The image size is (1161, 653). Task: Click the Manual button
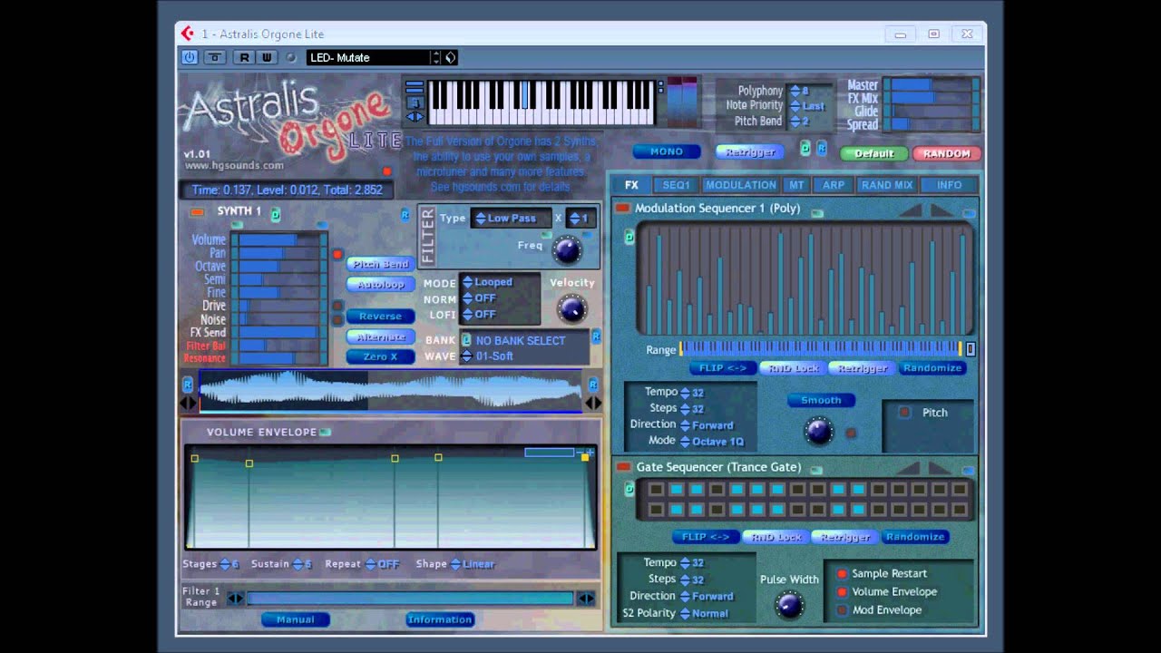click(x=296, y=619)
